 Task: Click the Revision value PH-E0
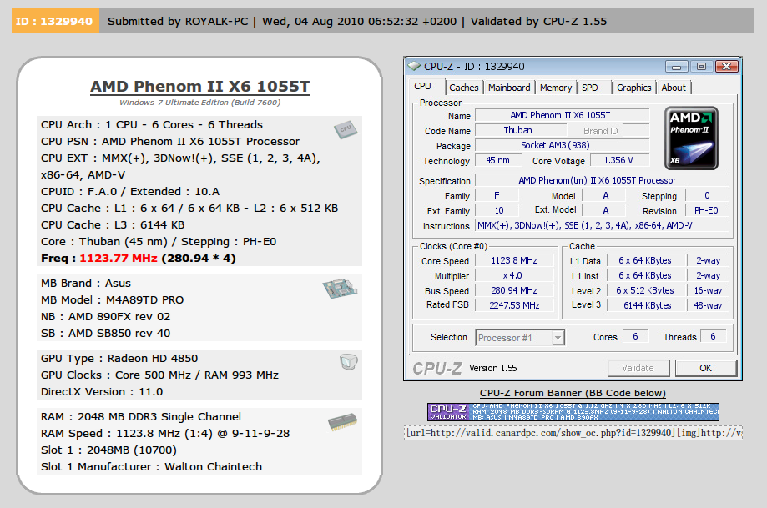(707, 211)
